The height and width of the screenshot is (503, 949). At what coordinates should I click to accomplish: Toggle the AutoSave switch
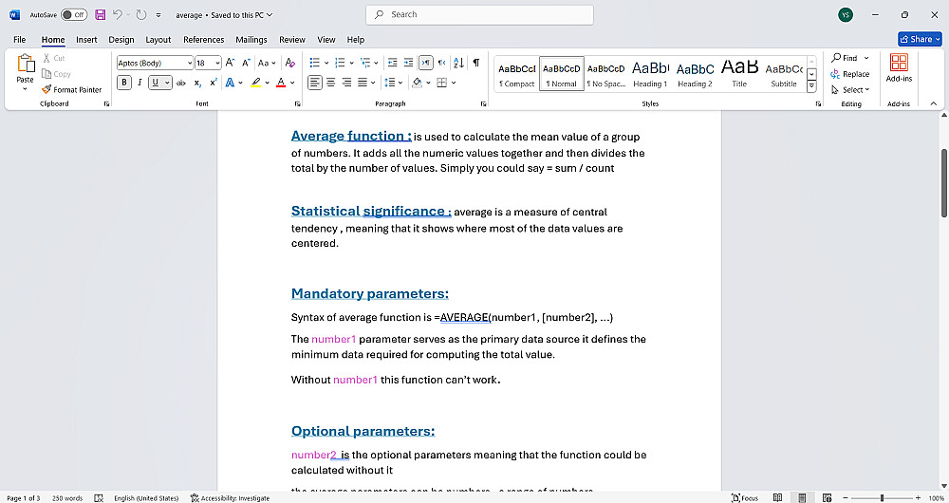pos(74,15)
